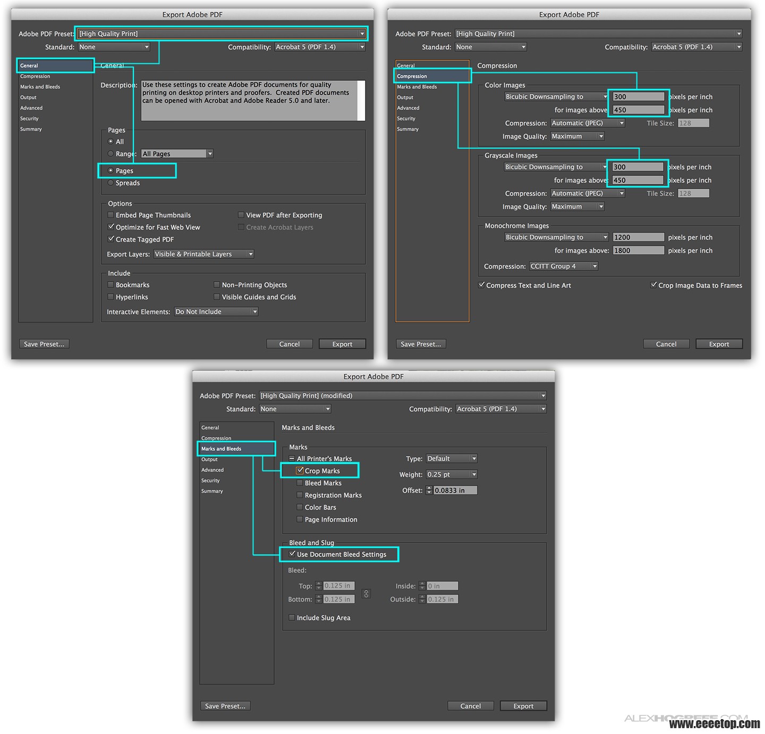Toggle Optimize for Fast Web View
Viewport: 765px width, 734px height.
coord(110,227)
